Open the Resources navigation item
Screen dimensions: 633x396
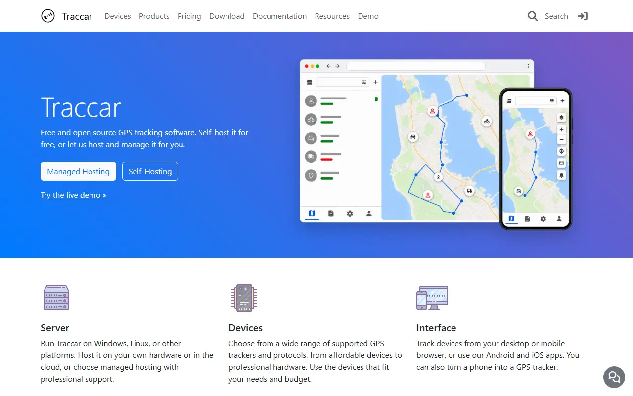pos(332,16)
